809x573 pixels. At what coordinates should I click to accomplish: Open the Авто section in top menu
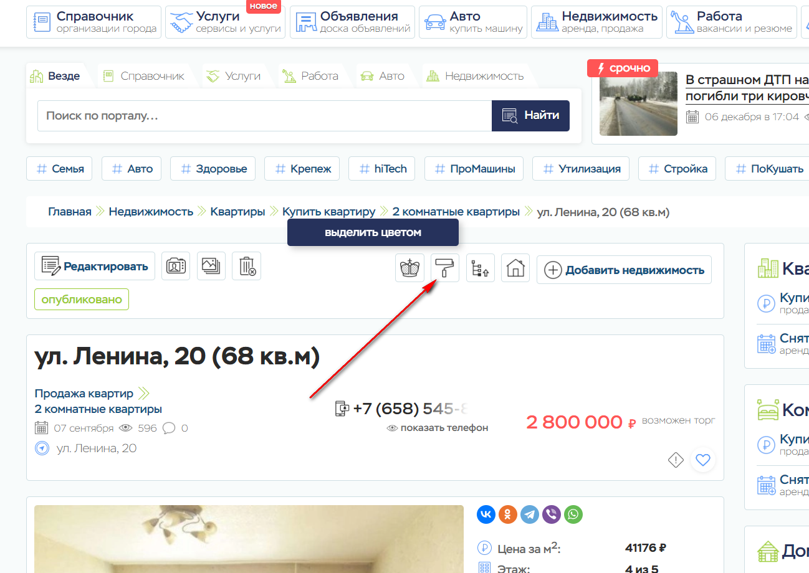[473, 22]
